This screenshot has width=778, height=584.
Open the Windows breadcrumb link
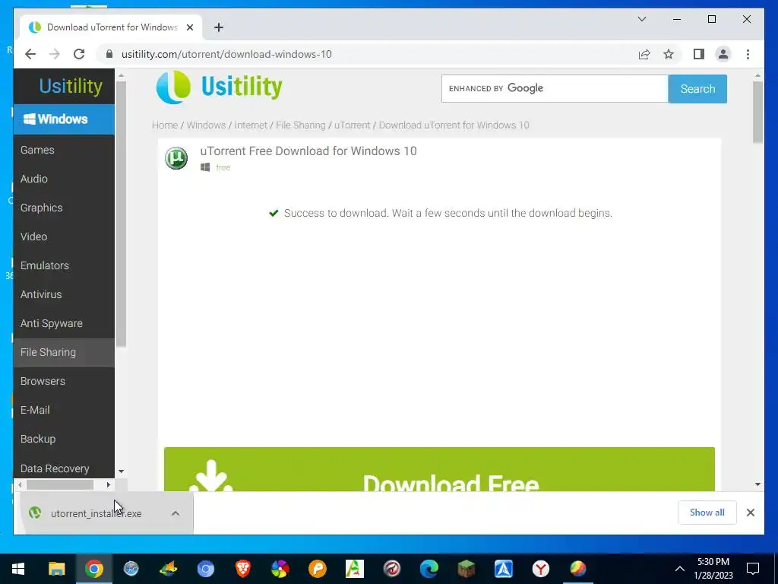click(206, 125)
